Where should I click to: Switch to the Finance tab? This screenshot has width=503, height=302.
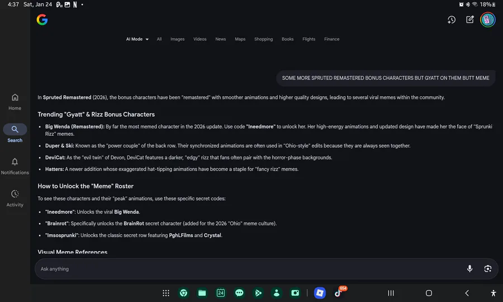[x=331, y=39]
